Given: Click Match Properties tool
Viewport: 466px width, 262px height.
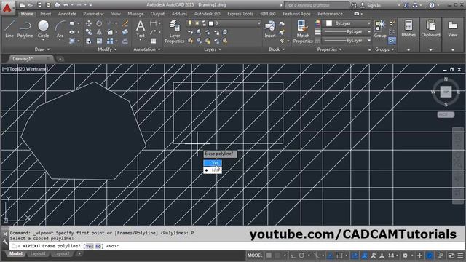Looking at the screenshot, I should (303, 32).
